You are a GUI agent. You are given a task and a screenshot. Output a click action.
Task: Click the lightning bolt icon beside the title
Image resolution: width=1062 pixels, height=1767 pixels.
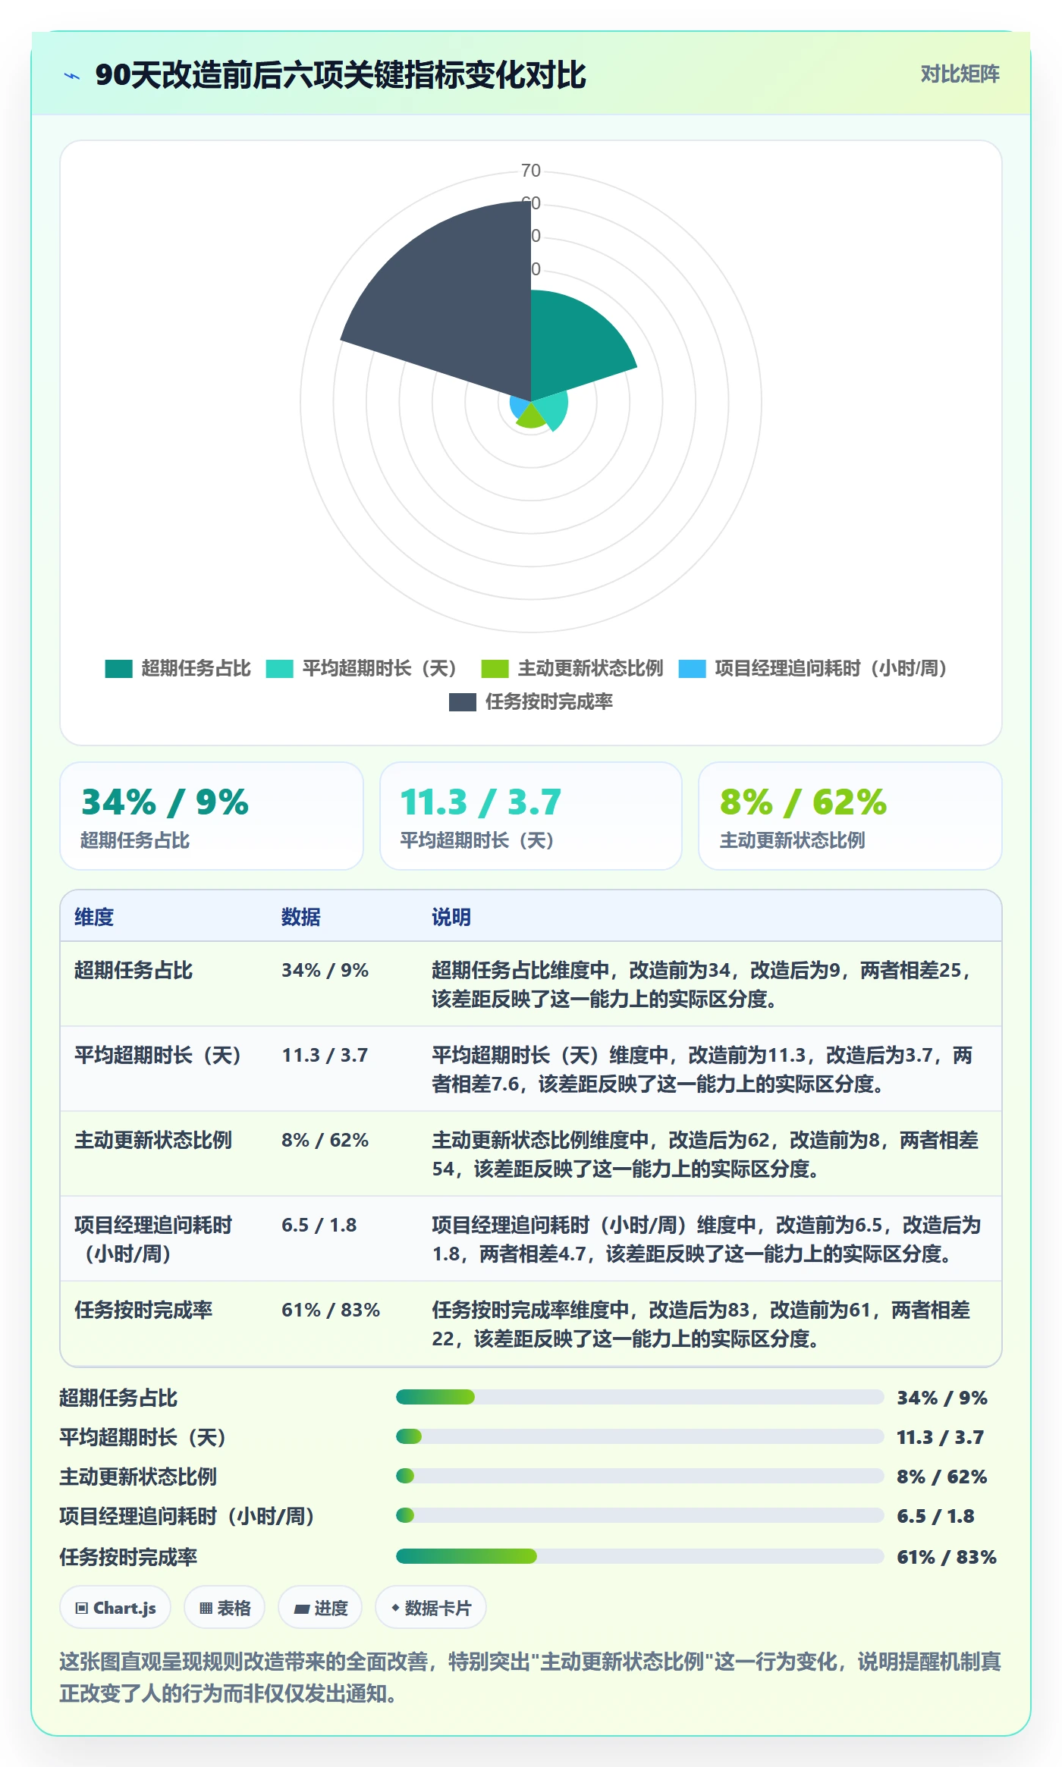72,76
